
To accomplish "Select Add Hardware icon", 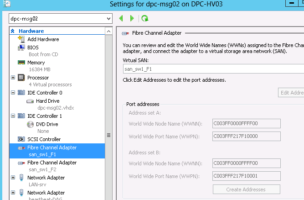I will click(x=21, y=39).
